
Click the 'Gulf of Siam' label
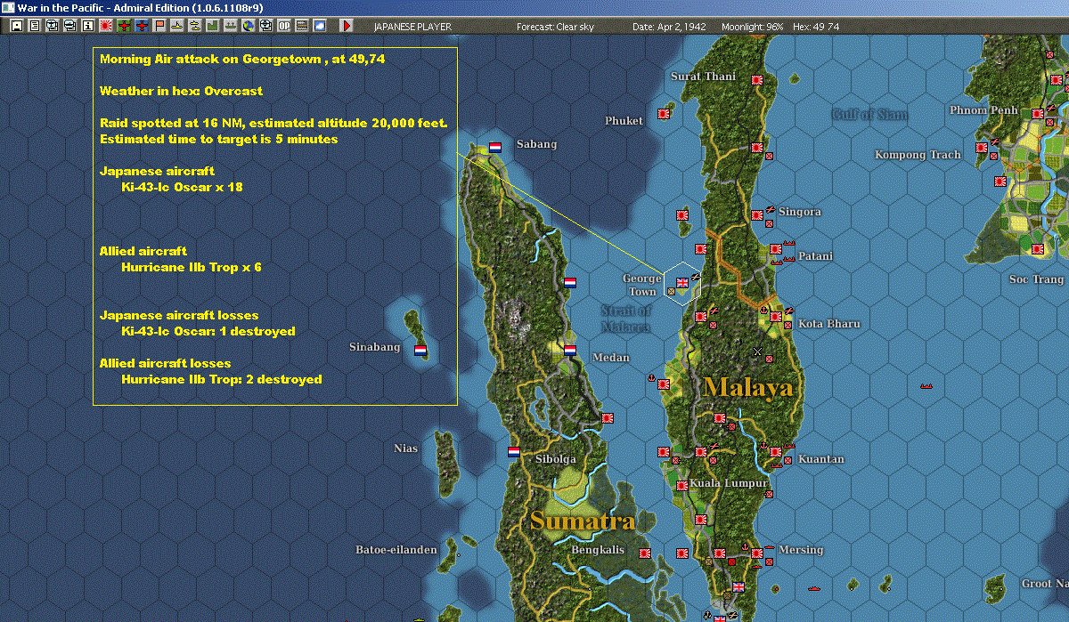pyautogui.click(x=869, y=114)
